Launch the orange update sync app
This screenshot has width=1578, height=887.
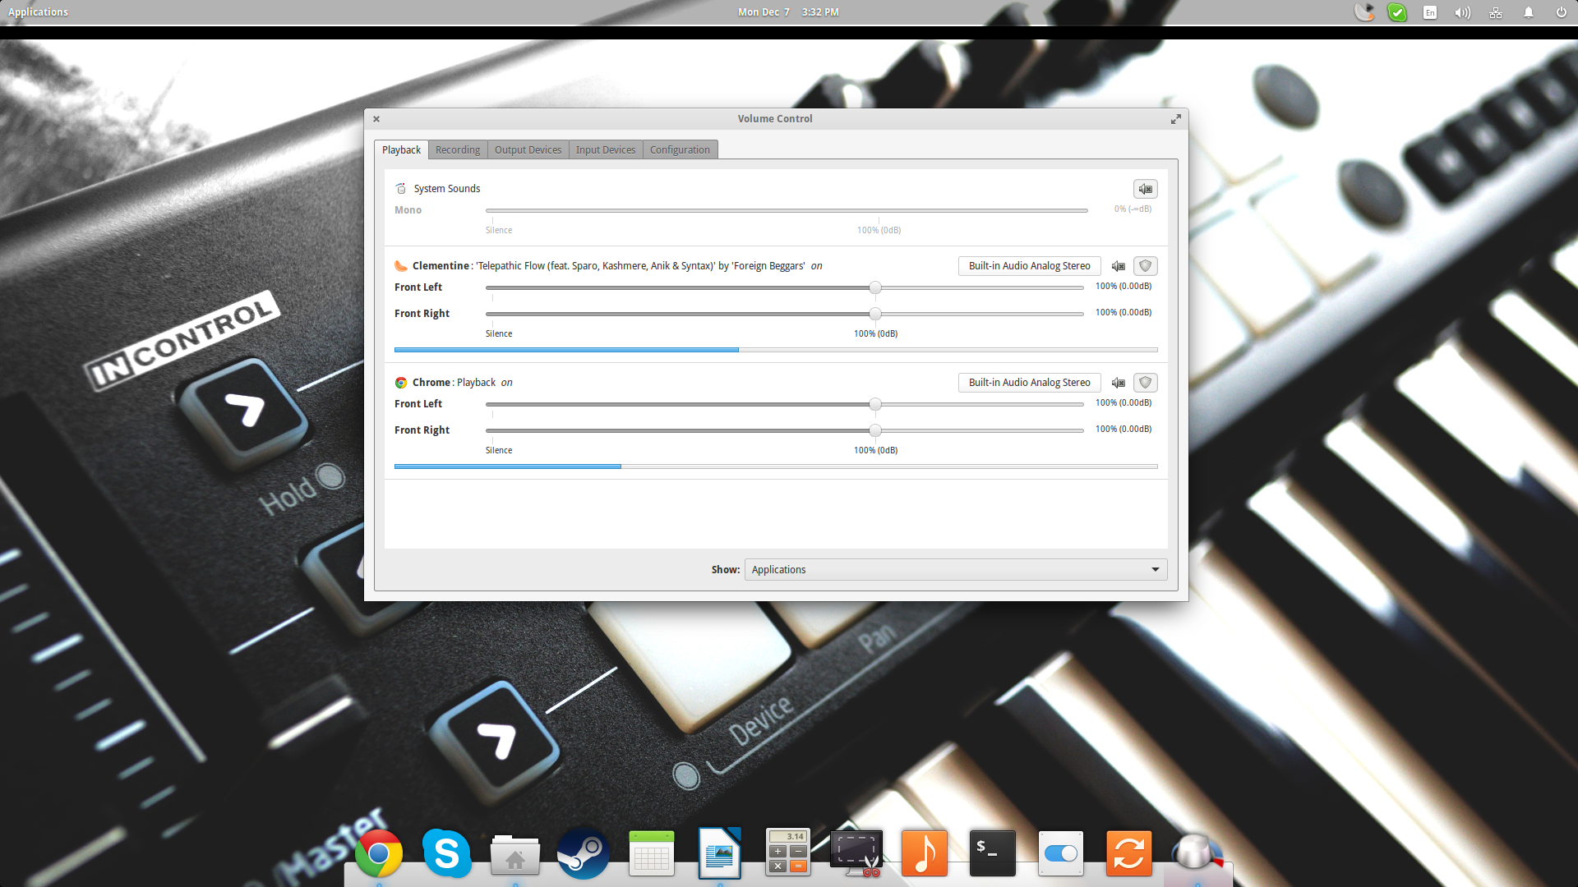pos(1129,853)
